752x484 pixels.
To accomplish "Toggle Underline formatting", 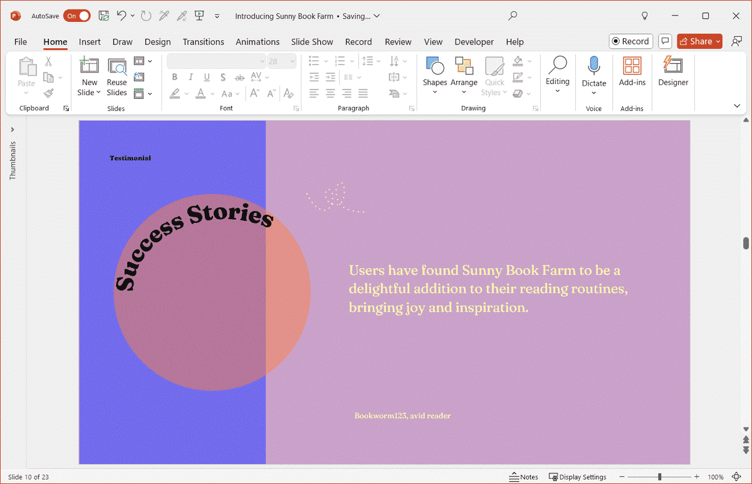I will pos(207,77).
